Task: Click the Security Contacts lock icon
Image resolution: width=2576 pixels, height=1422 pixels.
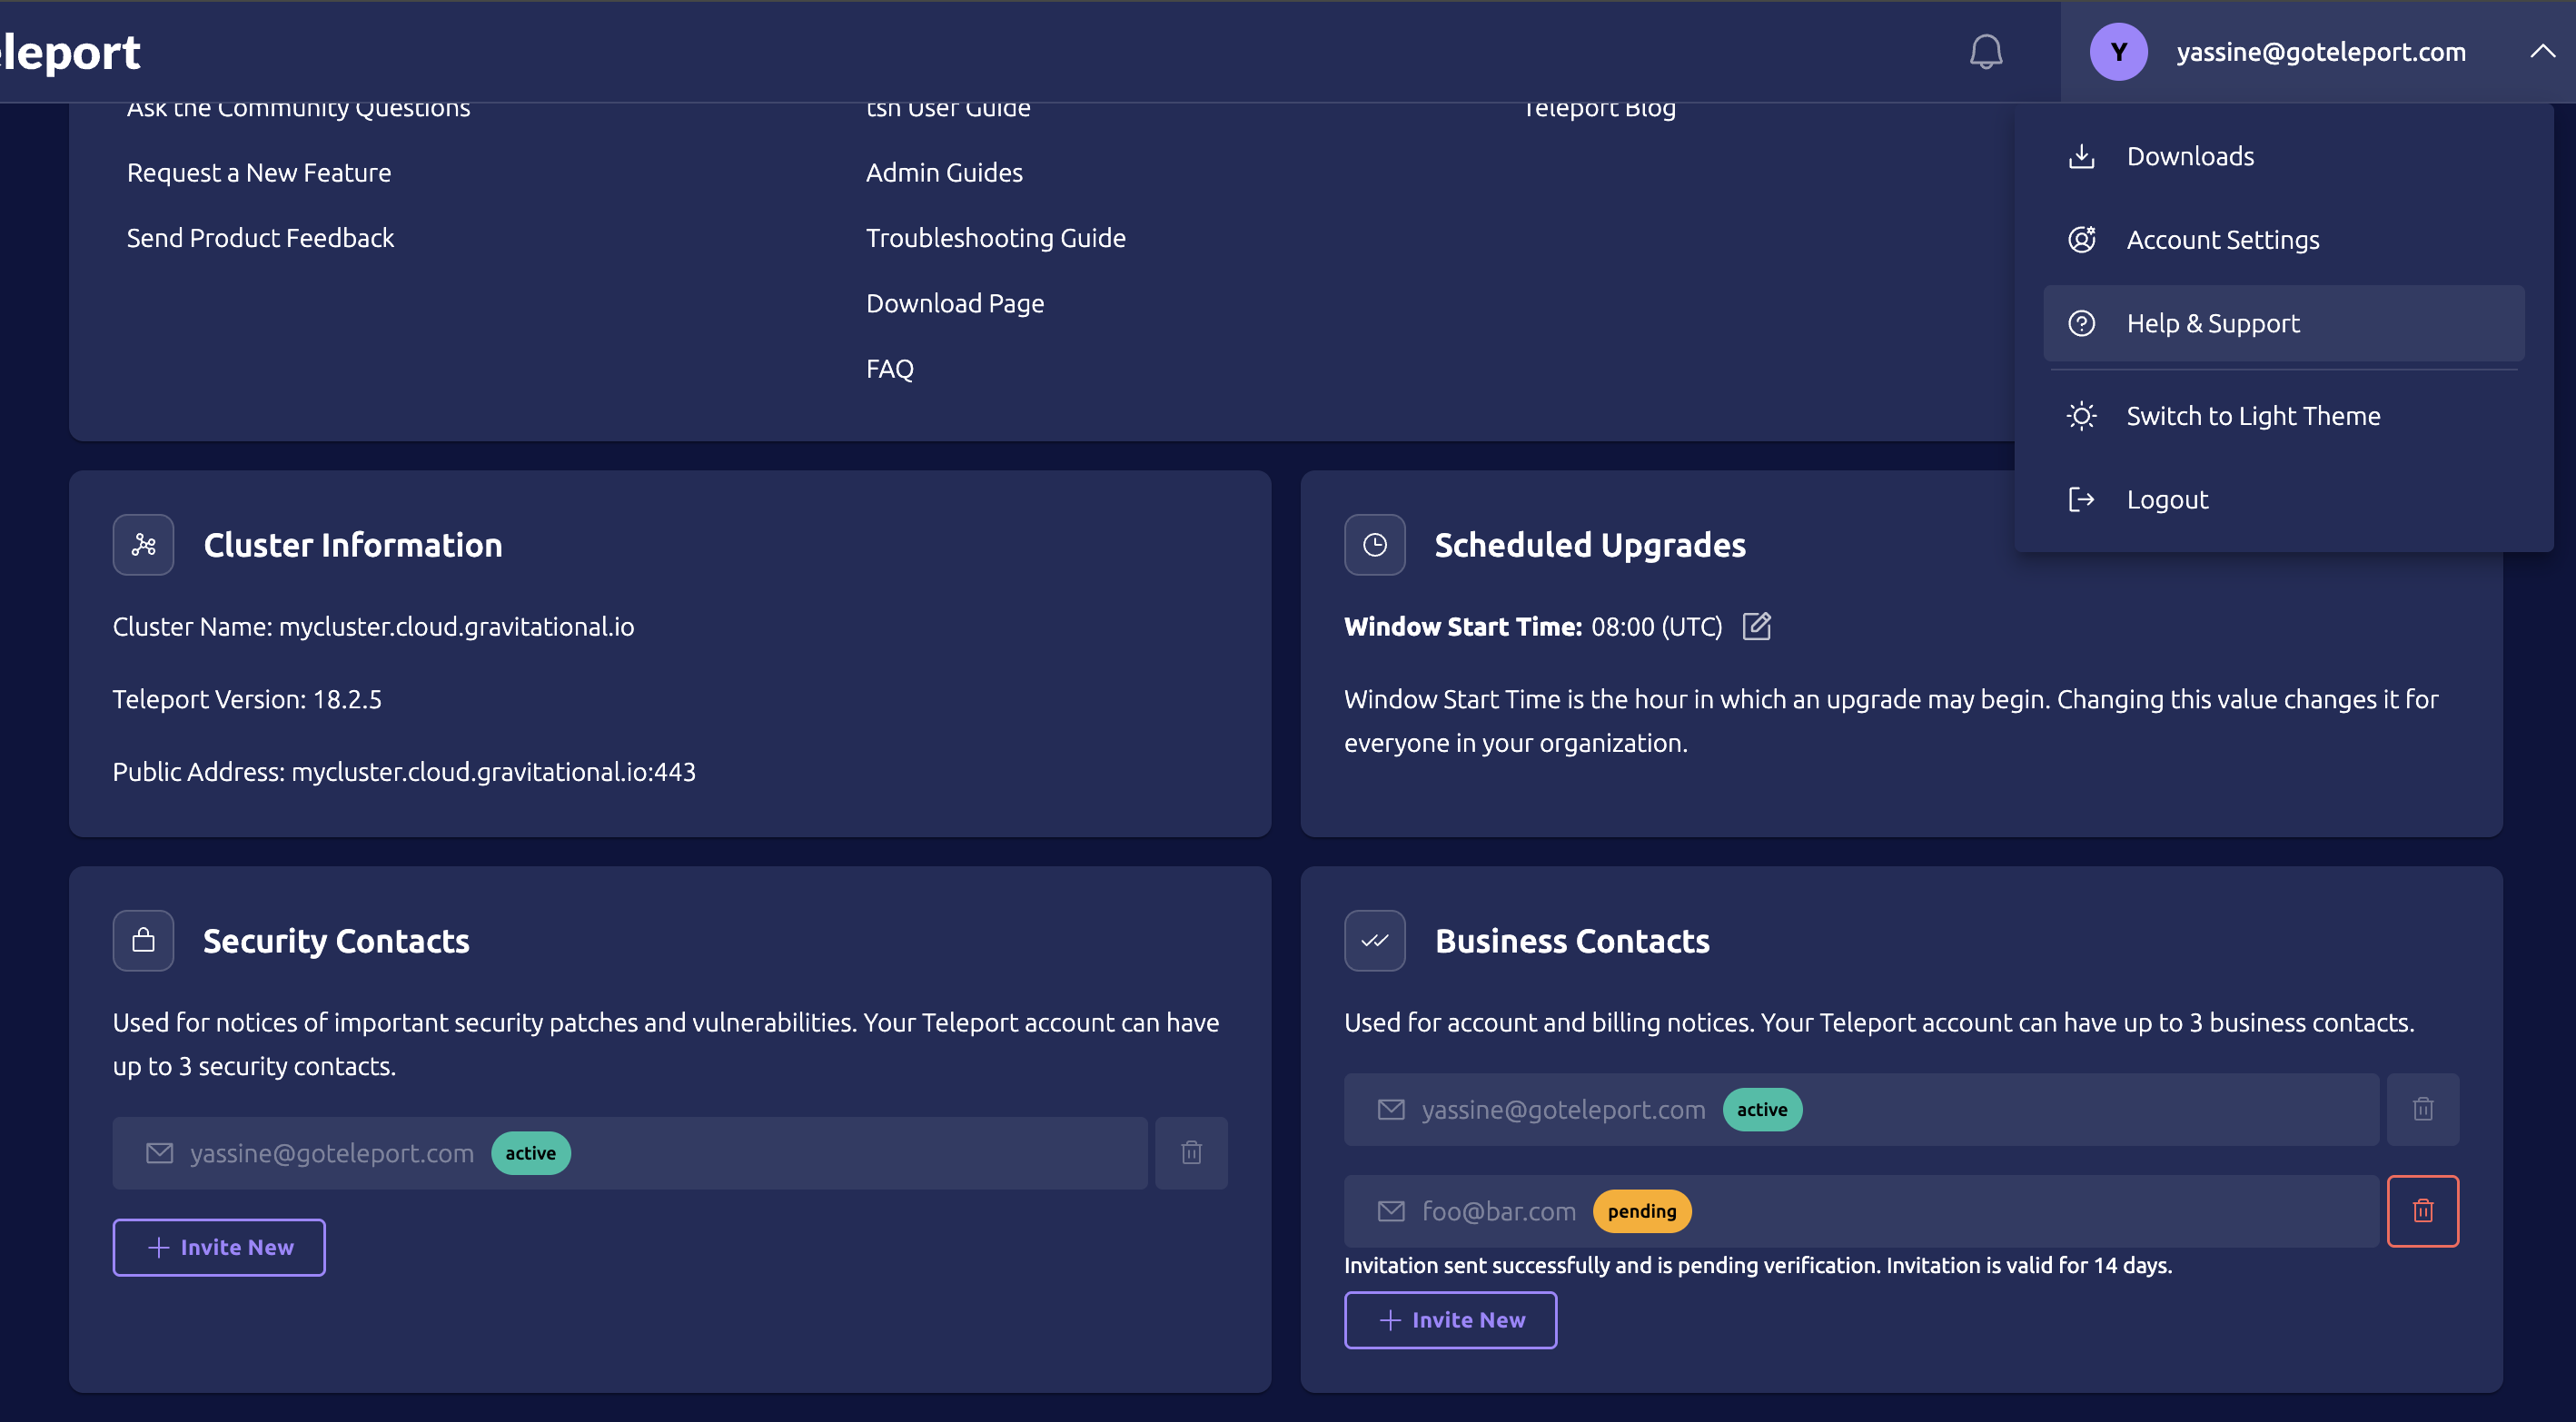Action: click(142, 940)
